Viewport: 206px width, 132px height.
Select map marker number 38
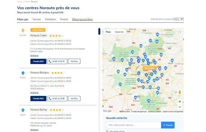click(x=172, y=61)
